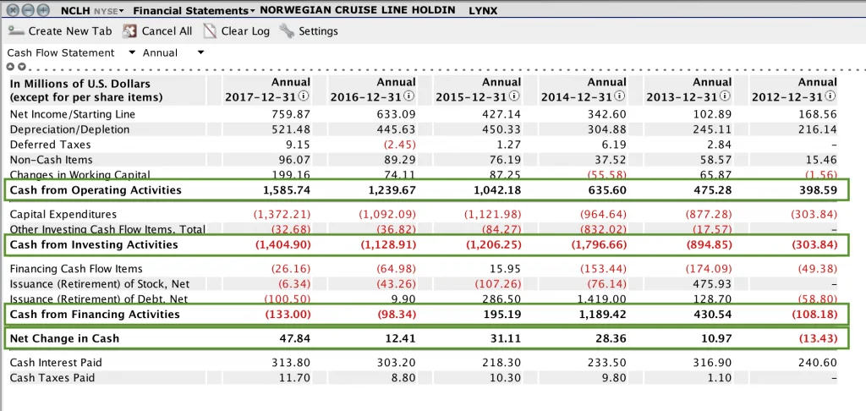Click 2016 deferred taxes value (2.45)
Viewport: 866px width, 411px height.
399,144
